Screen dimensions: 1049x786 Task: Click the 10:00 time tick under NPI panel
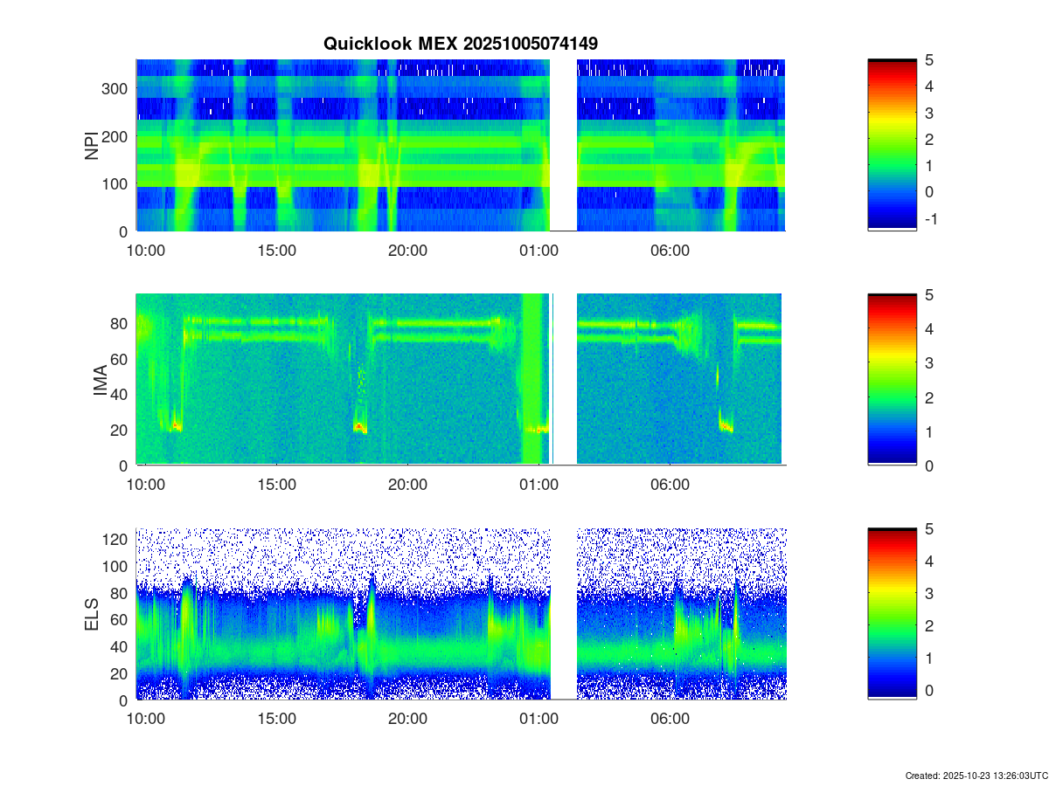point(146,250)
